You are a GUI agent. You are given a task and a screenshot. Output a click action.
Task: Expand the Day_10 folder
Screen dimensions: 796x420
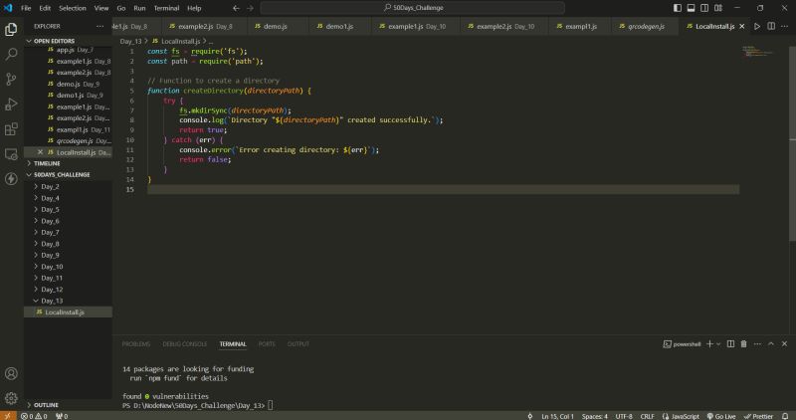pos(51,267)
